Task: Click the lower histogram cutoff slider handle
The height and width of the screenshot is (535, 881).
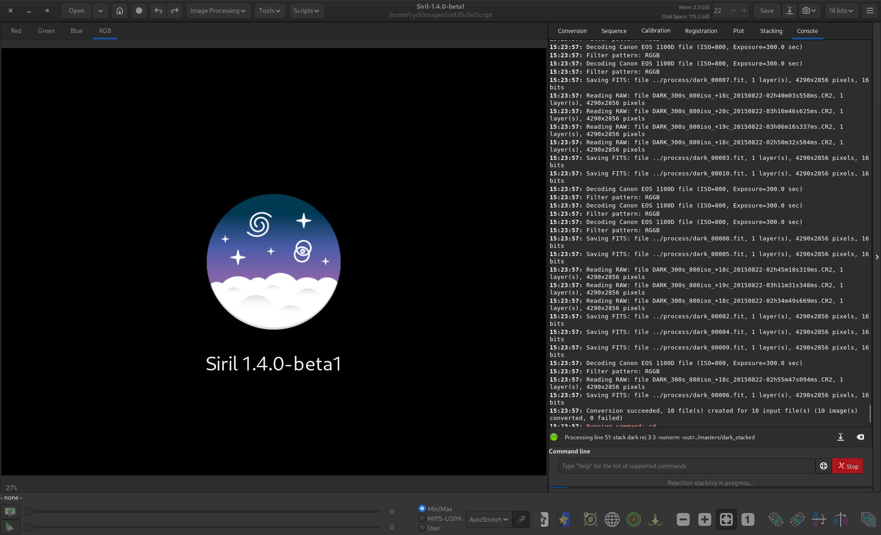Action: click(x=28, y=527)
